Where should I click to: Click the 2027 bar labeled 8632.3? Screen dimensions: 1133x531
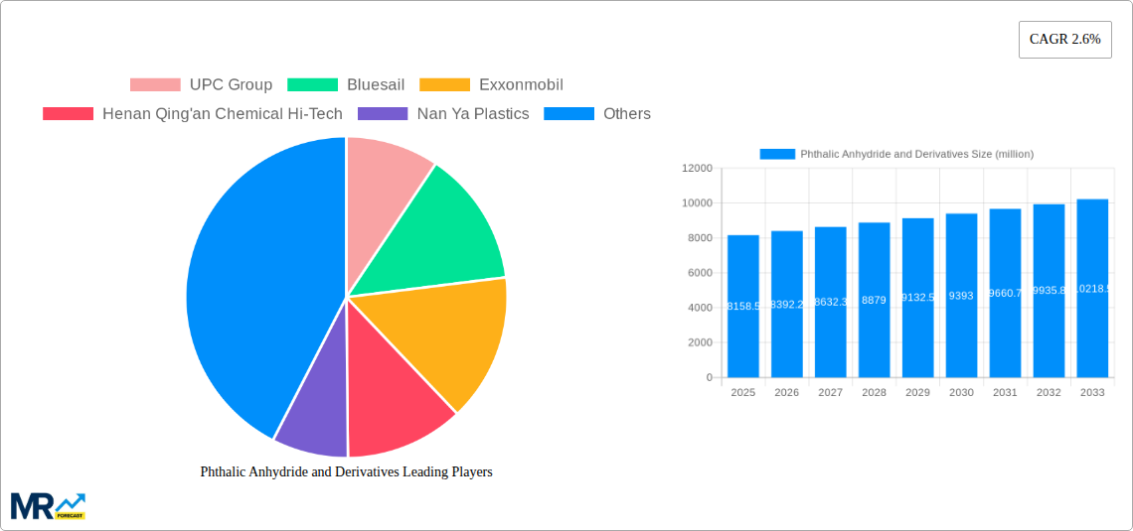pos(831,303)
